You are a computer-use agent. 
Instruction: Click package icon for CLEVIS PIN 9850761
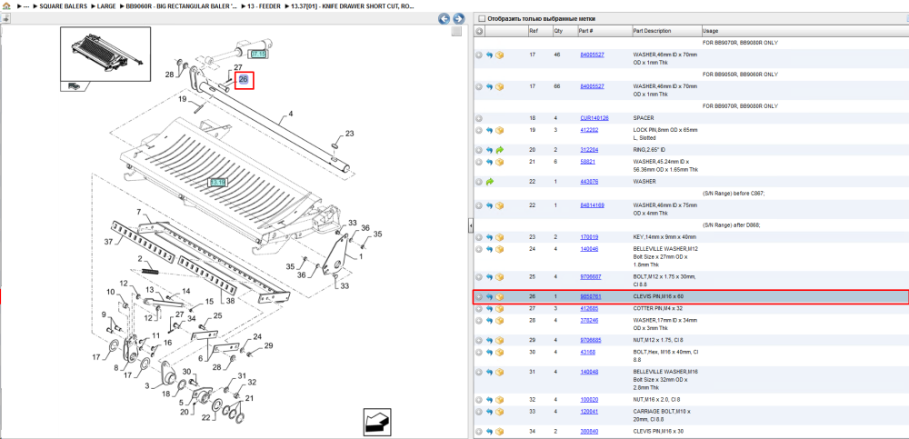click(x=500, y=297)
